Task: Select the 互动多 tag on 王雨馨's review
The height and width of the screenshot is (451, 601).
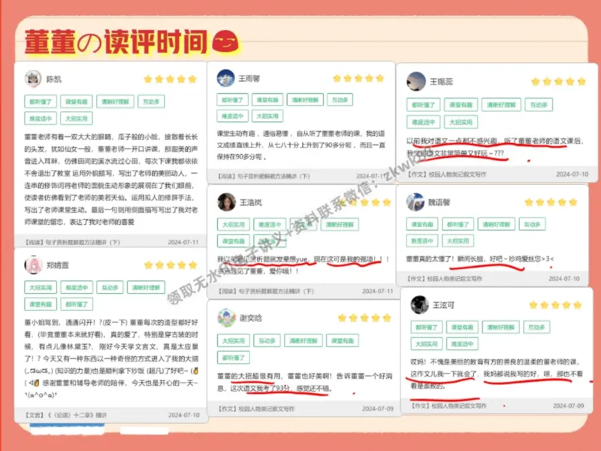Action: point(340,100)
